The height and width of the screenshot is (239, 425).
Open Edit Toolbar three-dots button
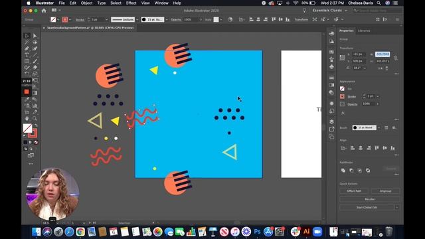(x=31, y=164)
